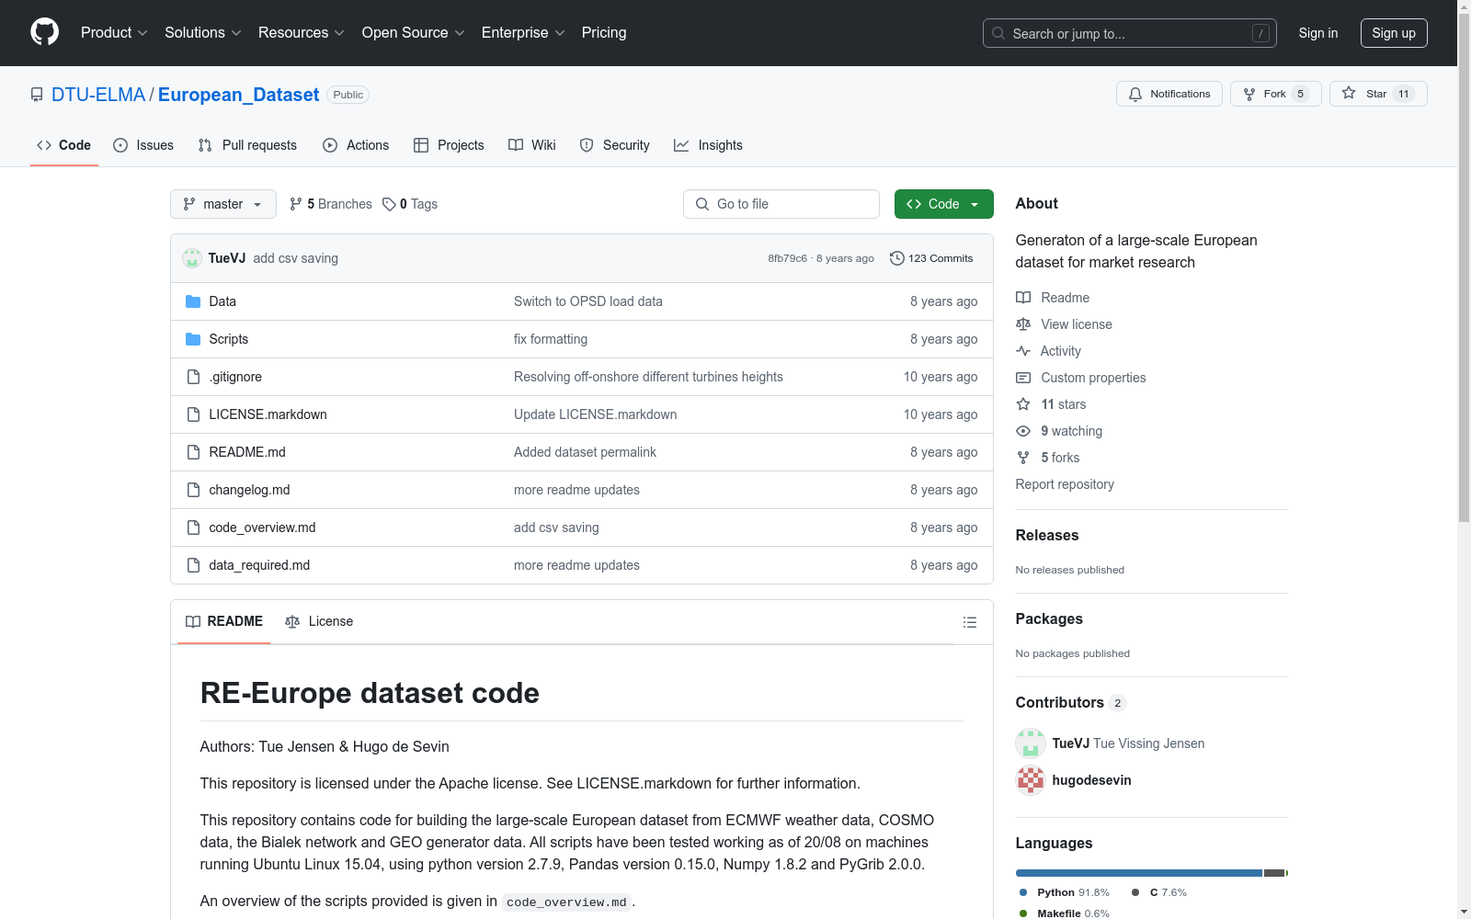This screenshot has height=919, width=1471.
Task: Fork the repository with Fork button
Action: [1276, 94]
